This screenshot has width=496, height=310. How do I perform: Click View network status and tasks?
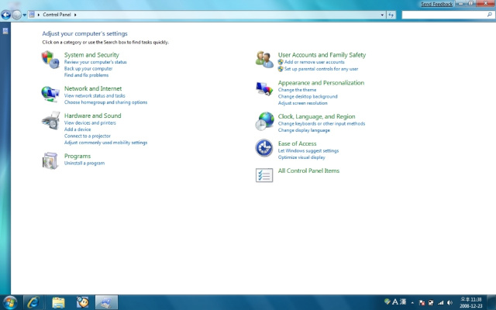click(95, 95)
